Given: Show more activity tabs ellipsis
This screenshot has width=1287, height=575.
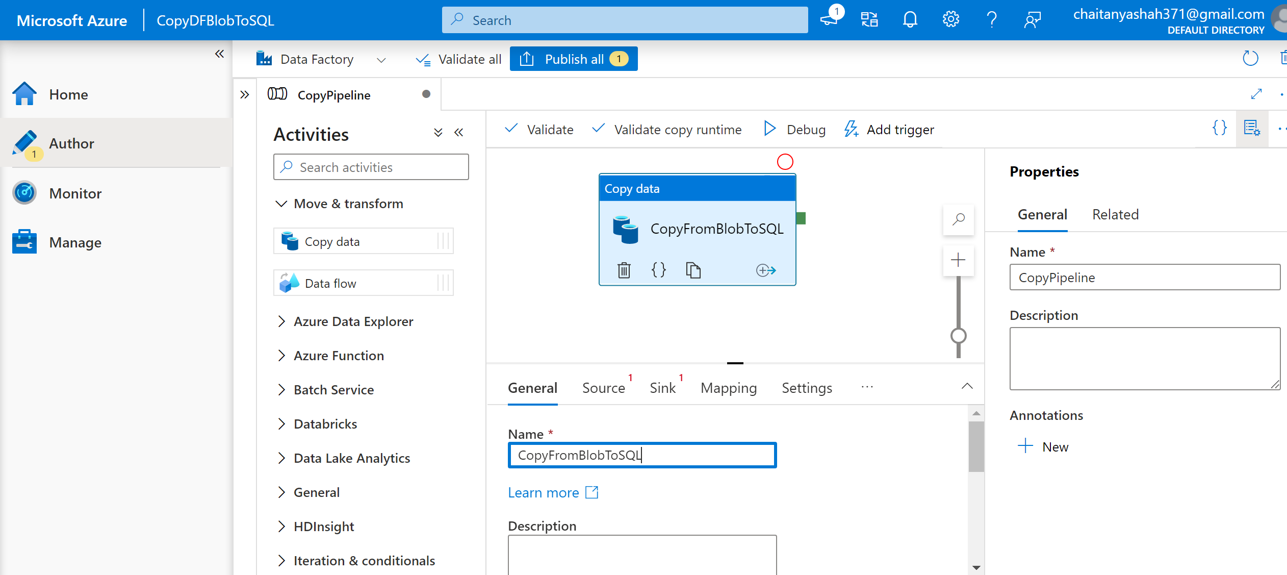Looking at the screenshot, I should (867, 387).
